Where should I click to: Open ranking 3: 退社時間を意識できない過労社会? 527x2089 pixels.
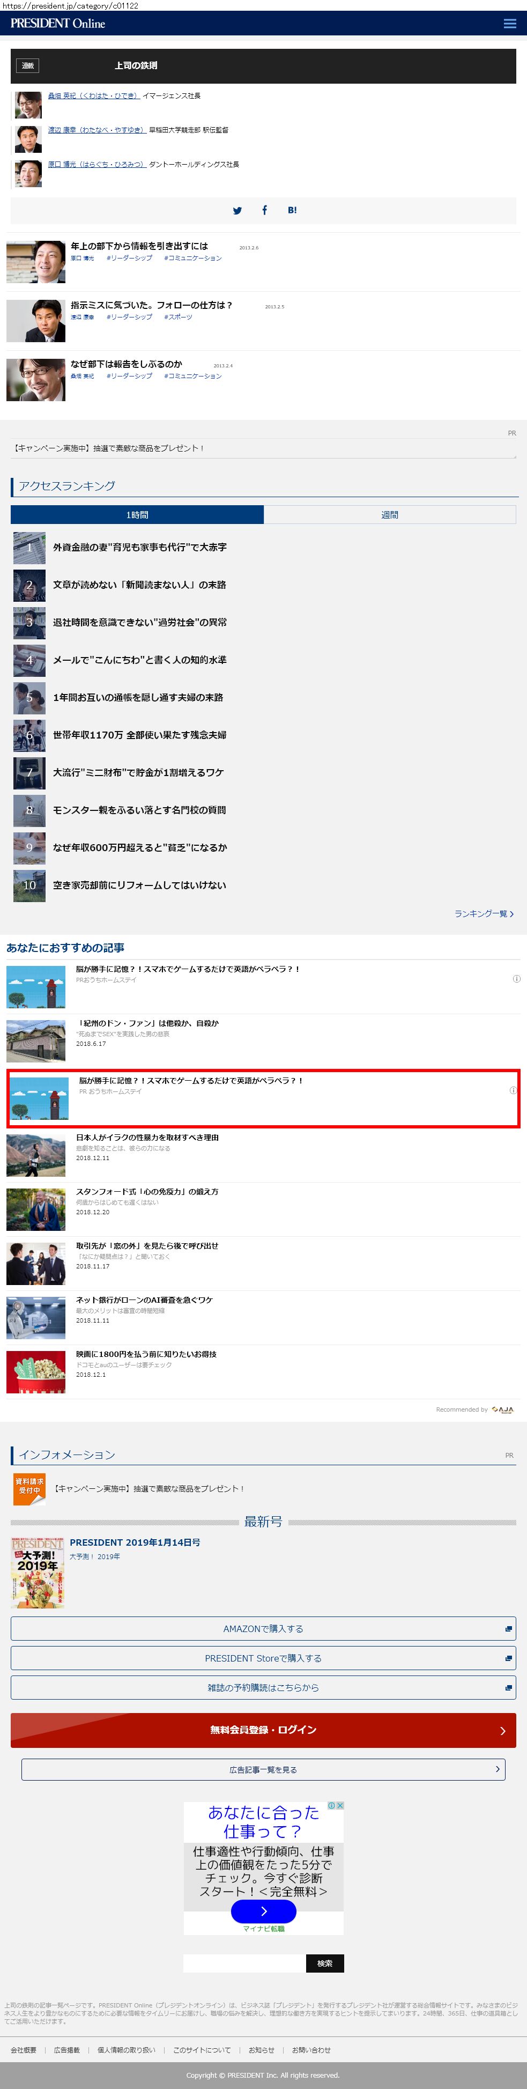coord(139,622)
